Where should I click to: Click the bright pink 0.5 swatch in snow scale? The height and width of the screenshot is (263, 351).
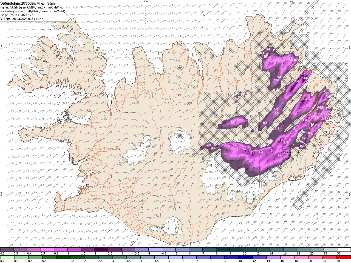coord(47,249)
